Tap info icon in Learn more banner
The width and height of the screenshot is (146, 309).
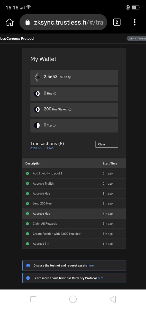tap(28, 278)
